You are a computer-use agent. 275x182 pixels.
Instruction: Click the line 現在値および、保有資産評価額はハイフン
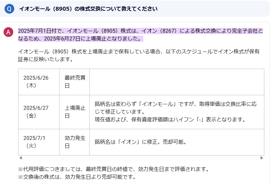[x=170, y=119]
